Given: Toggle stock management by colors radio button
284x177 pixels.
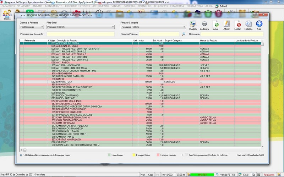Looking at the screenshot, I should tap(21, 155).
